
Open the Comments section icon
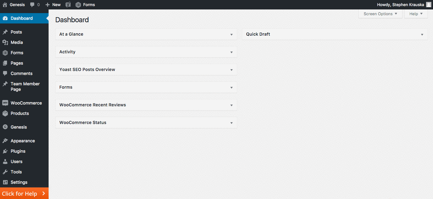[6, 73]
